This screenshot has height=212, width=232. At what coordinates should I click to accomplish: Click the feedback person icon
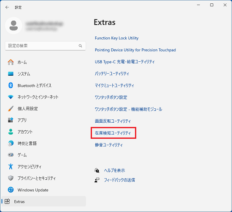[x=97, y=180]
